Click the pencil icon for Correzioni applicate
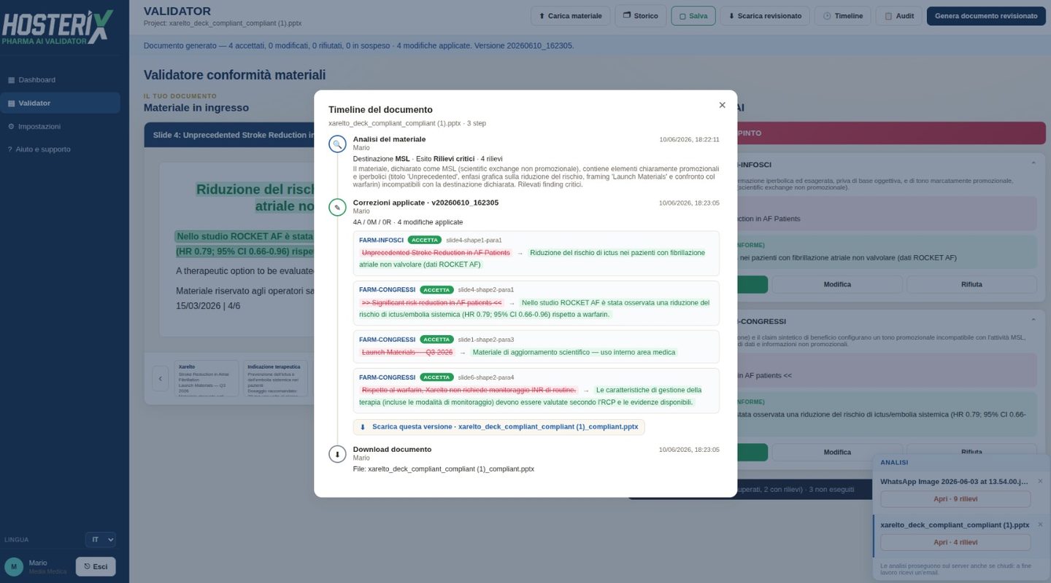 coord(337,208)
